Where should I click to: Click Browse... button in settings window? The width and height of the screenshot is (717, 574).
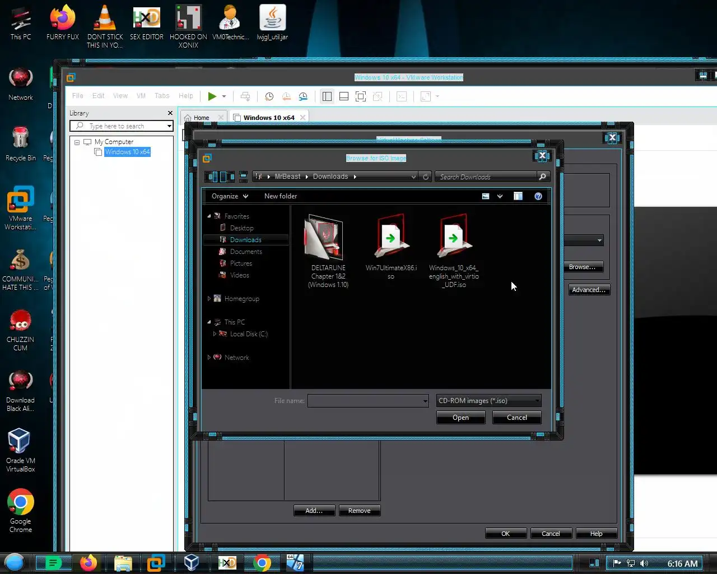tap(583, 267)
